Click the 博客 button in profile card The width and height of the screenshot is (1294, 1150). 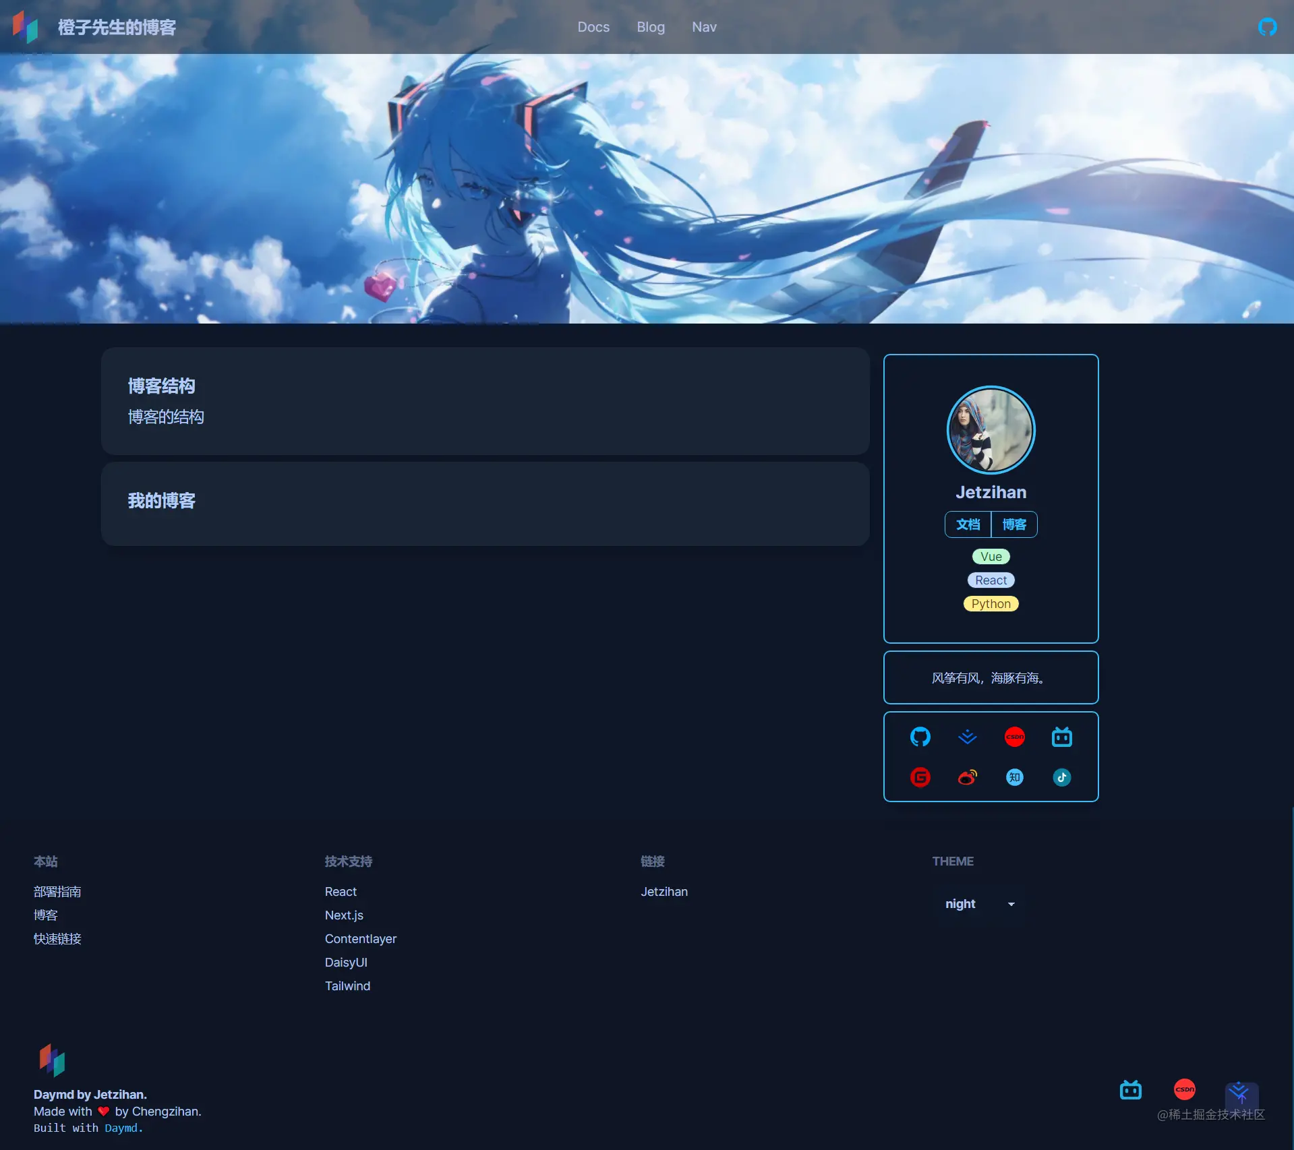coord(1014,524)
